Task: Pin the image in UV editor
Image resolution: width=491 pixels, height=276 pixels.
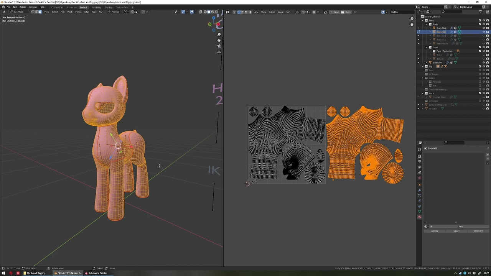Action: (x=355, y=12)
